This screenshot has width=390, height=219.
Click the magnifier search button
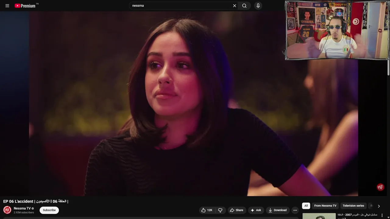(x=244, y=6)
